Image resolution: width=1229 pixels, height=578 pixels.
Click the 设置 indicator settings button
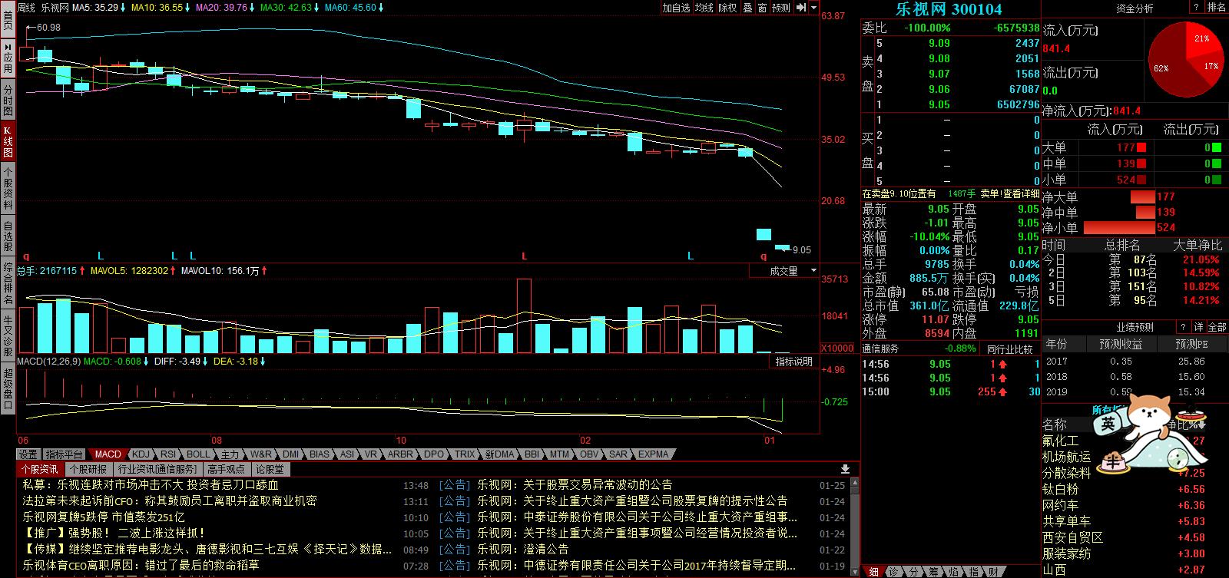click(x=28, y=454)
